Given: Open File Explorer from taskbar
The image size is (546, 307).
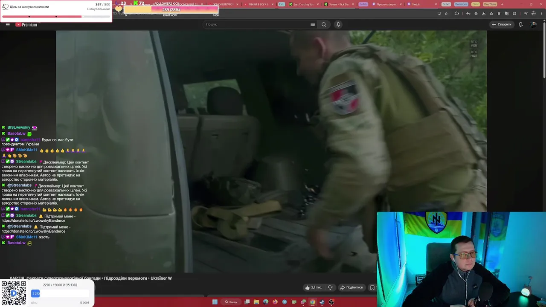Looking at the screenshot, I should [256, 302].
